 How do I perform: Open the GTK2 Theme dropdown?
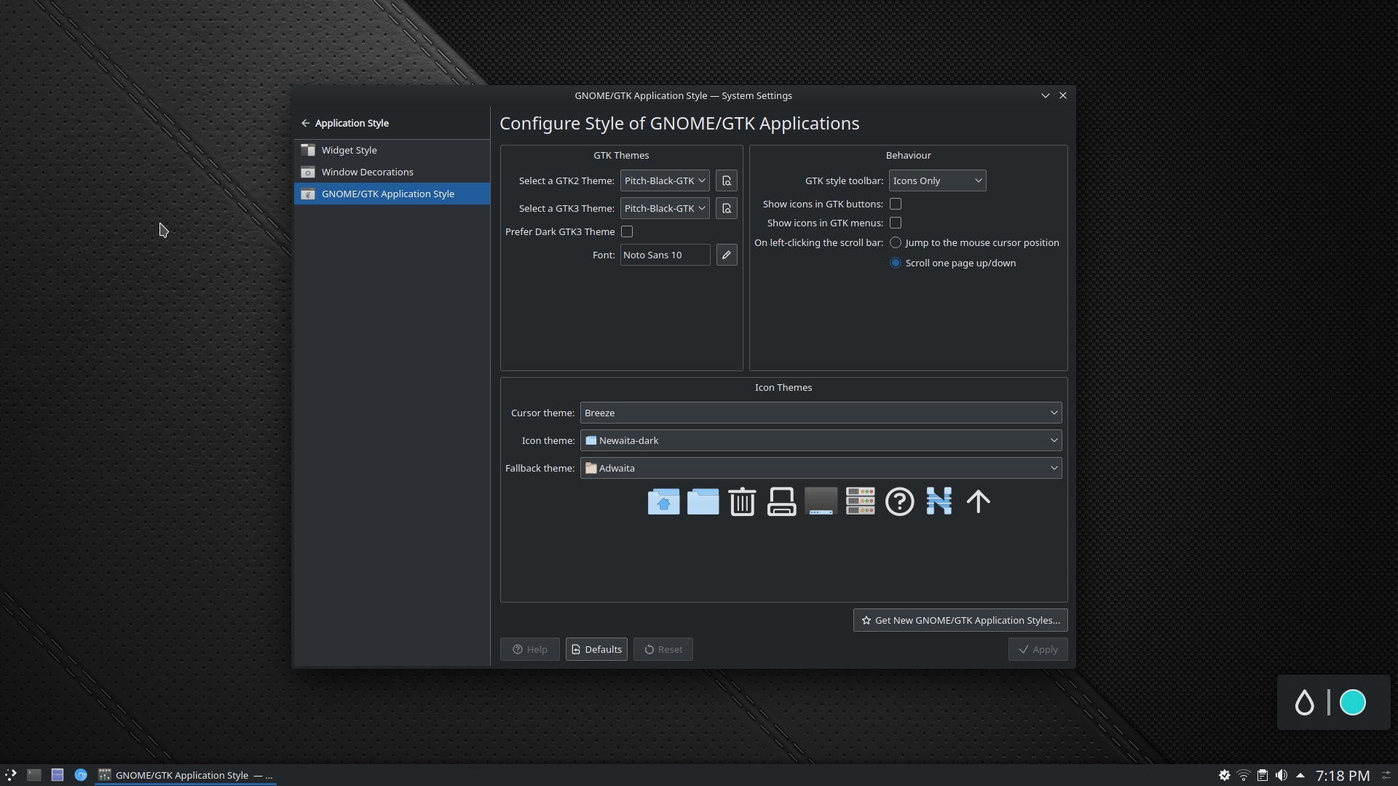(665, 180)
